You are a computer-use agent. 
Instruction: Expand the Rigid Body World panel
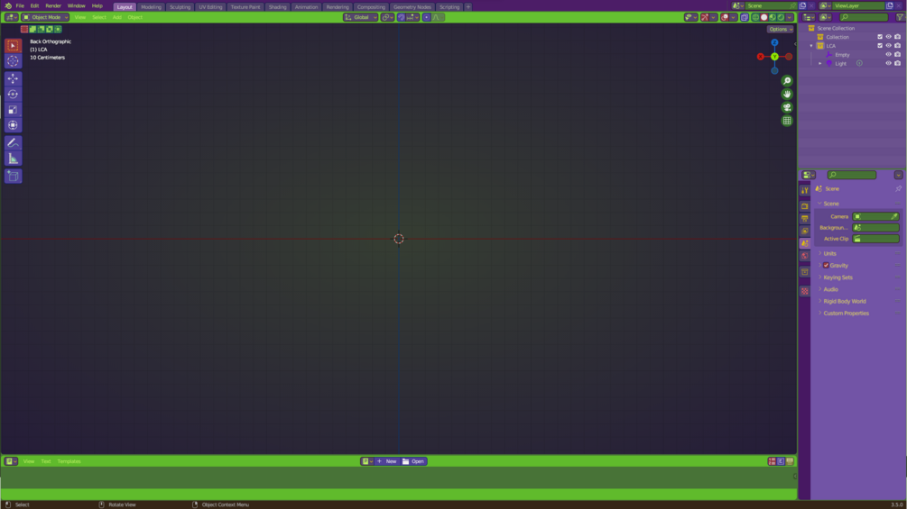coord(845,301)
